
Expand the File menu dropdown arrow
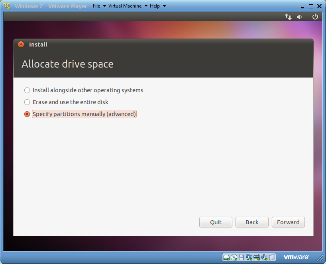click(104, 6)
